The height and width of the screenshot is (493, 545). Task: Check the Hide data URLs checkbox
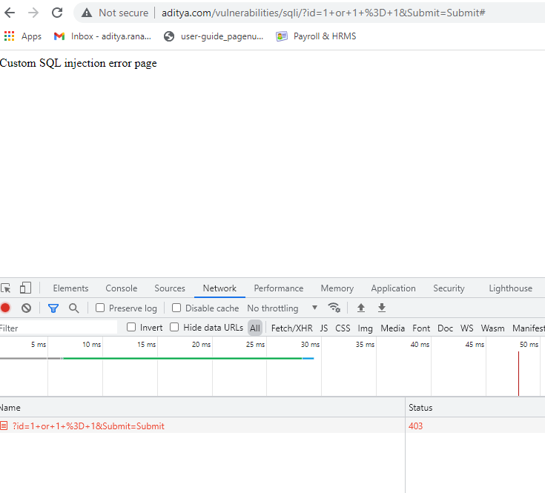(x=174, y=327)
